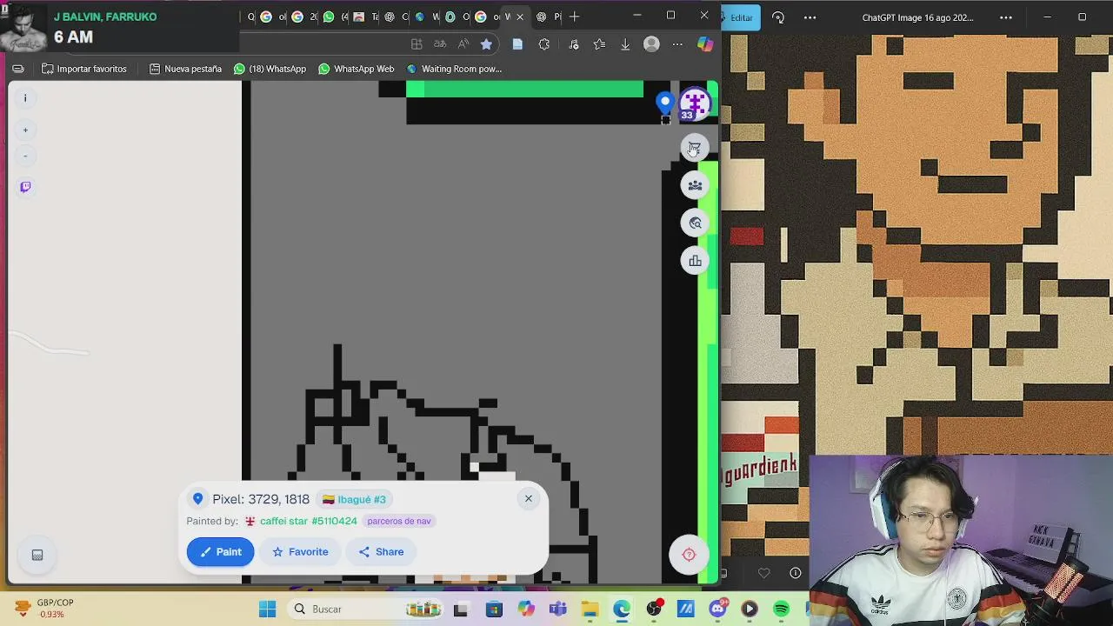Open the browser favorites list icon
This screenshot has width=1113, height=626.
tap(599, 44)
